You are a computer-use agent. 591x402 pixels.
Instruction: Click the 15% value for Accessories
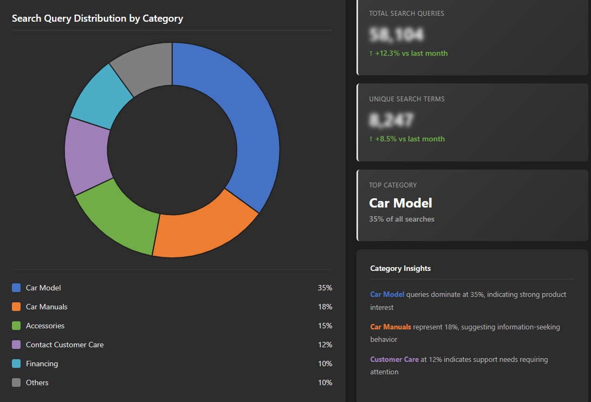coord(325,326)
